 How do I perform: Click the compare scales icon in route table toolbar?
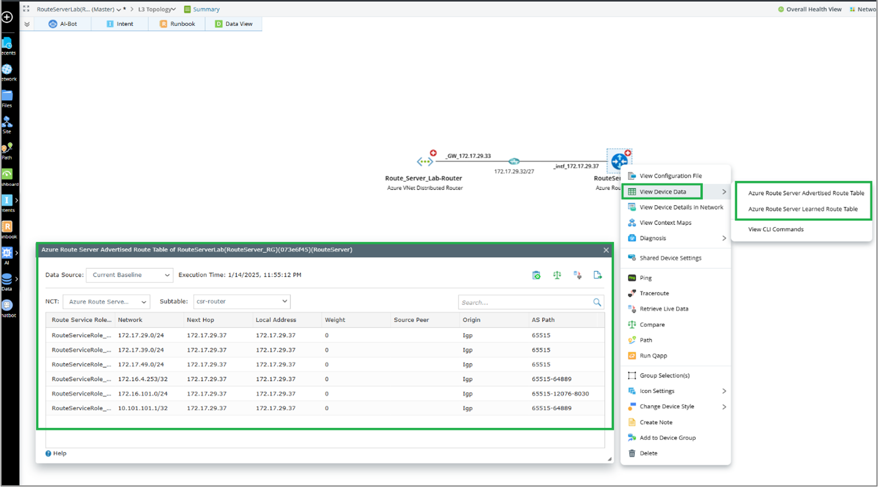[557, 275]
